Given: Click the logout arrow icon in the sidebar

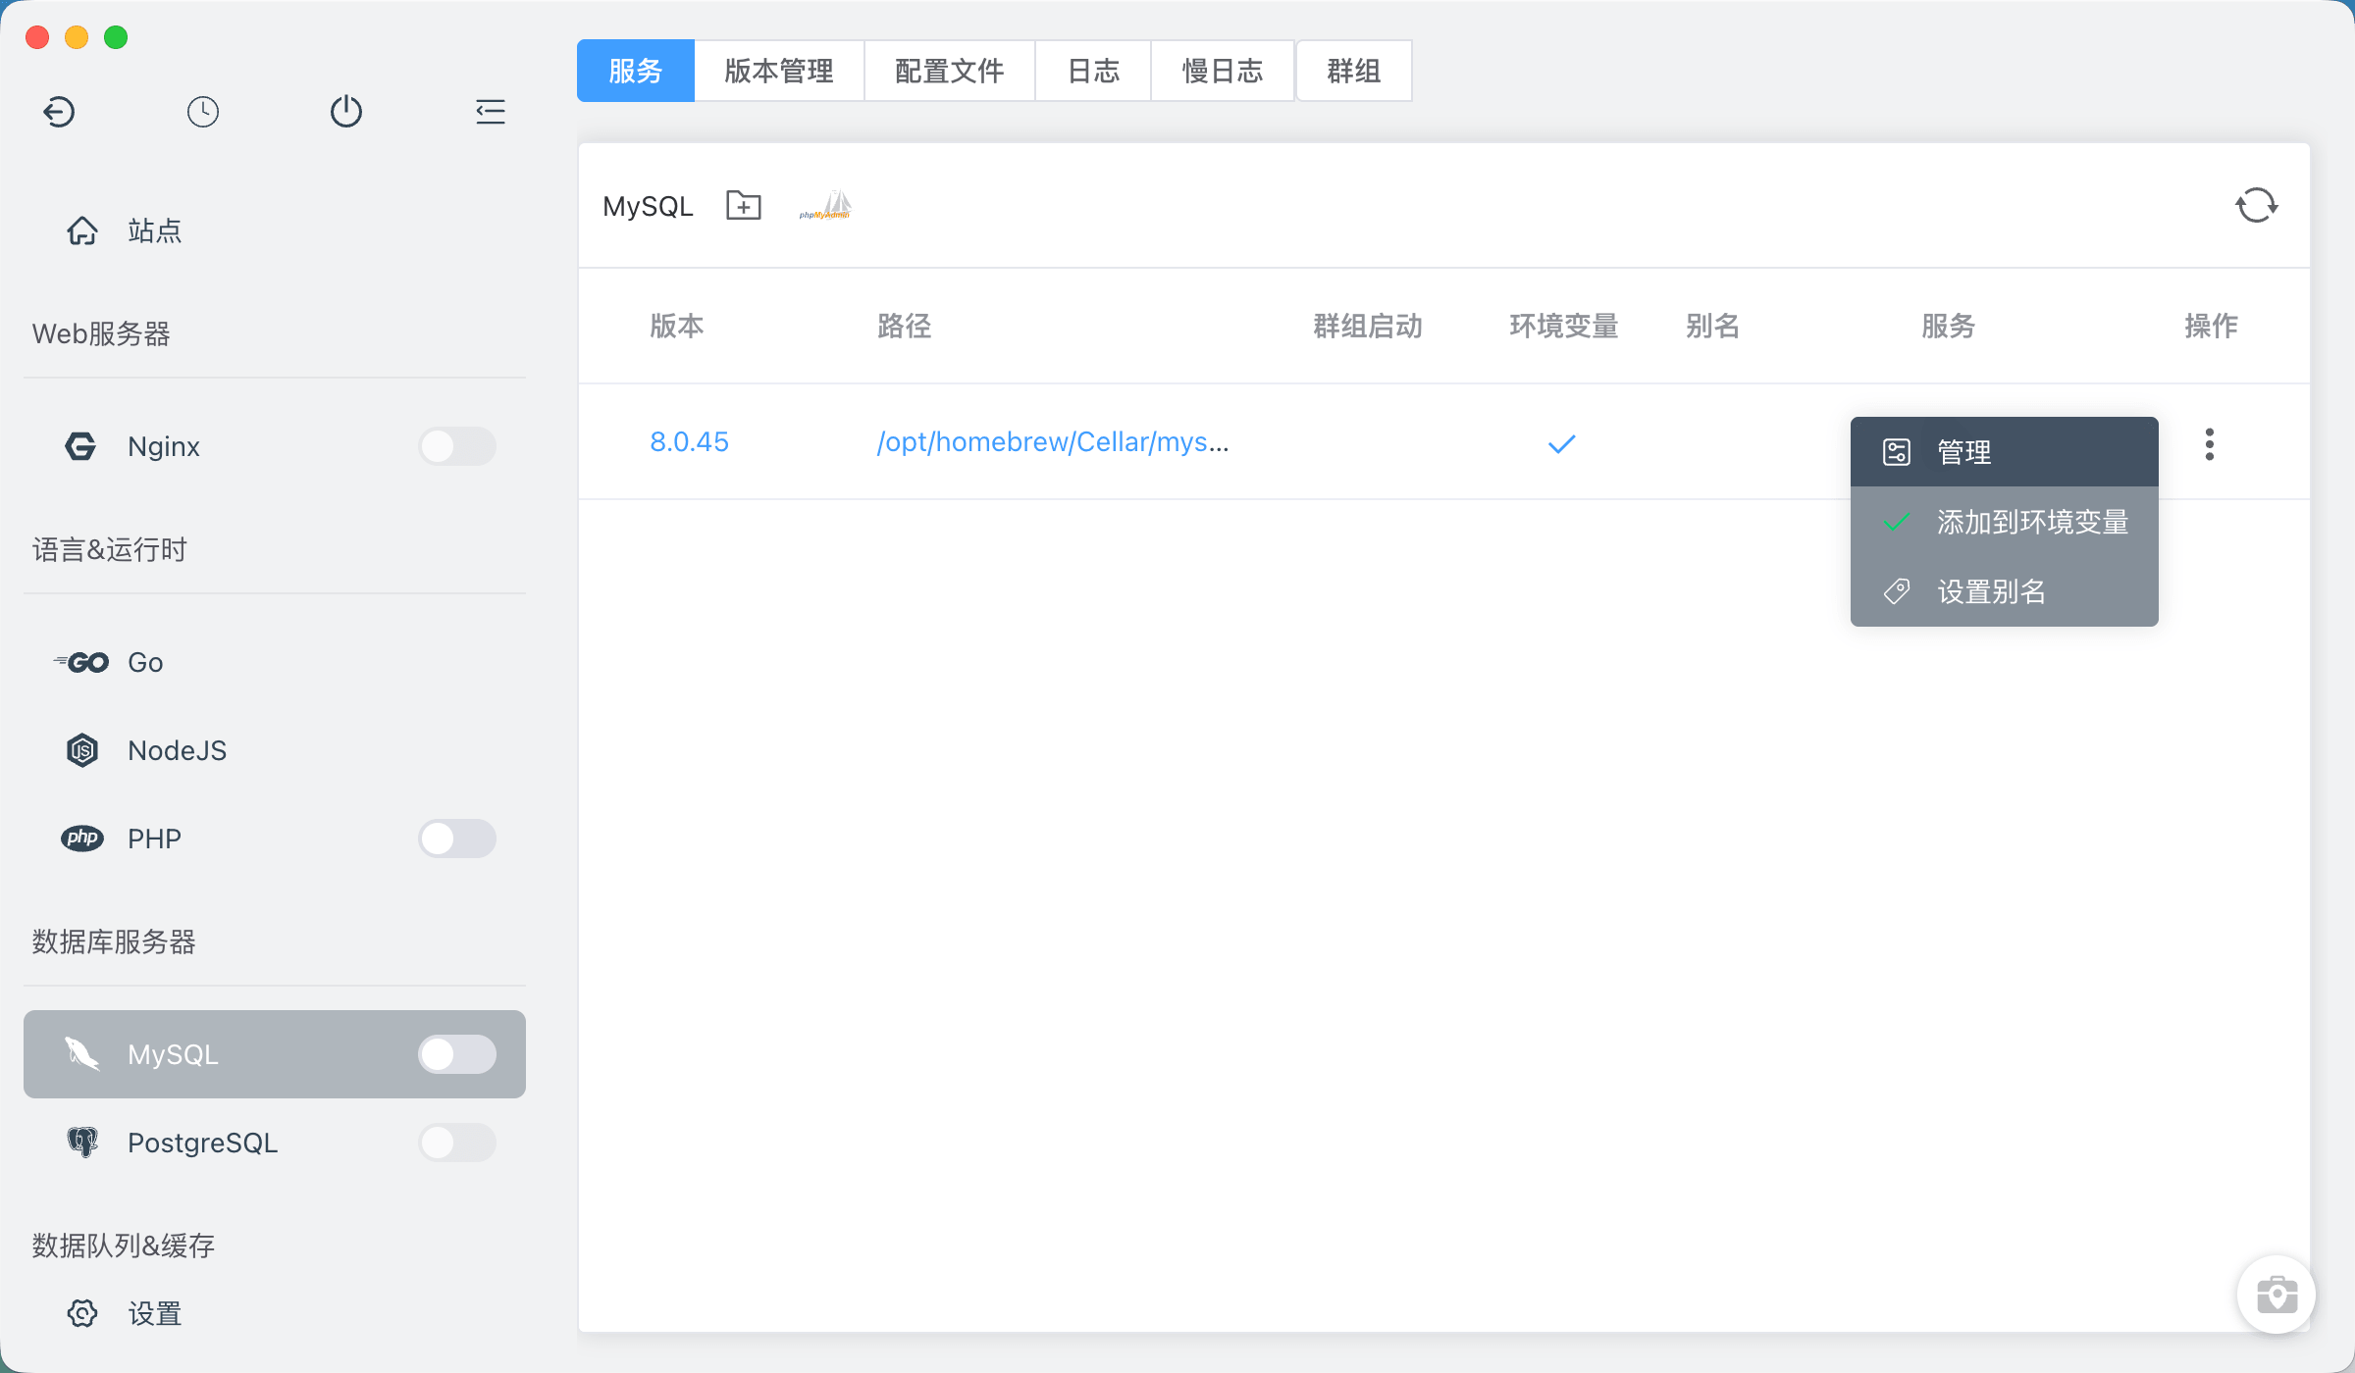Looking at the screenshot, I should pyautogui.click(x=59, y=111).
